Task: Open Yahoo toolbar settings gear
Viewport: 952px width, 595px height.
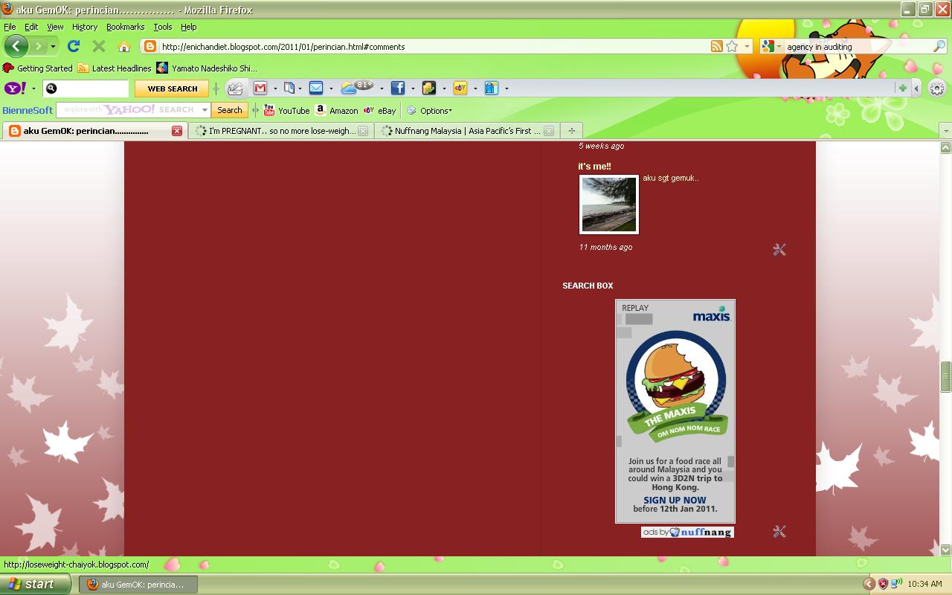Action: point(936,89)
